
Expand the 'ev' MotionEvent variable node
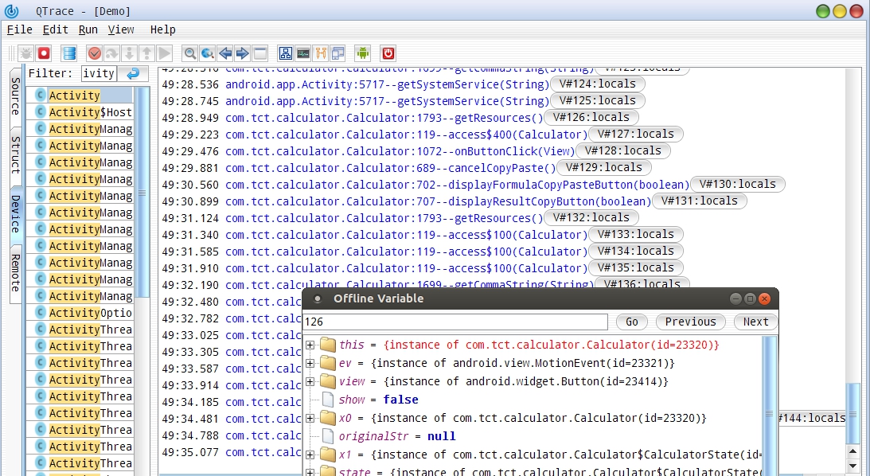pyautogui.click(x=310, y=363)
